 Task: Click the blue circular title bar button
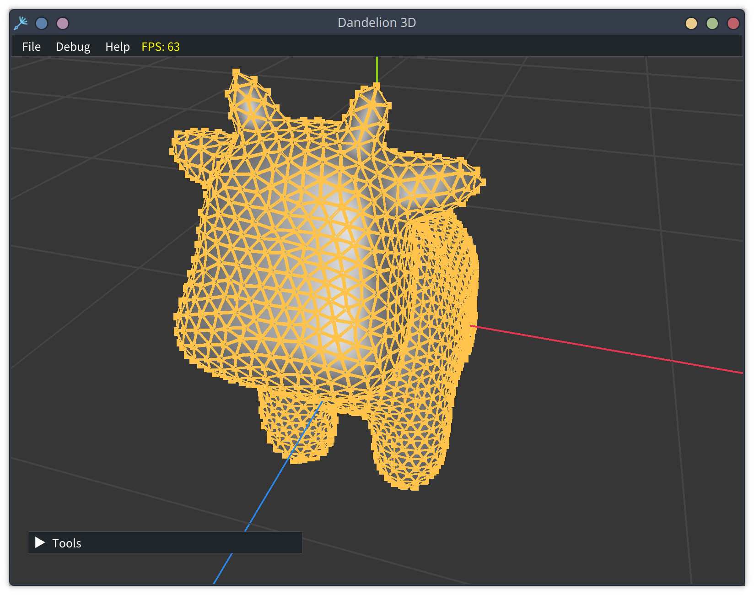click(42, 23)
